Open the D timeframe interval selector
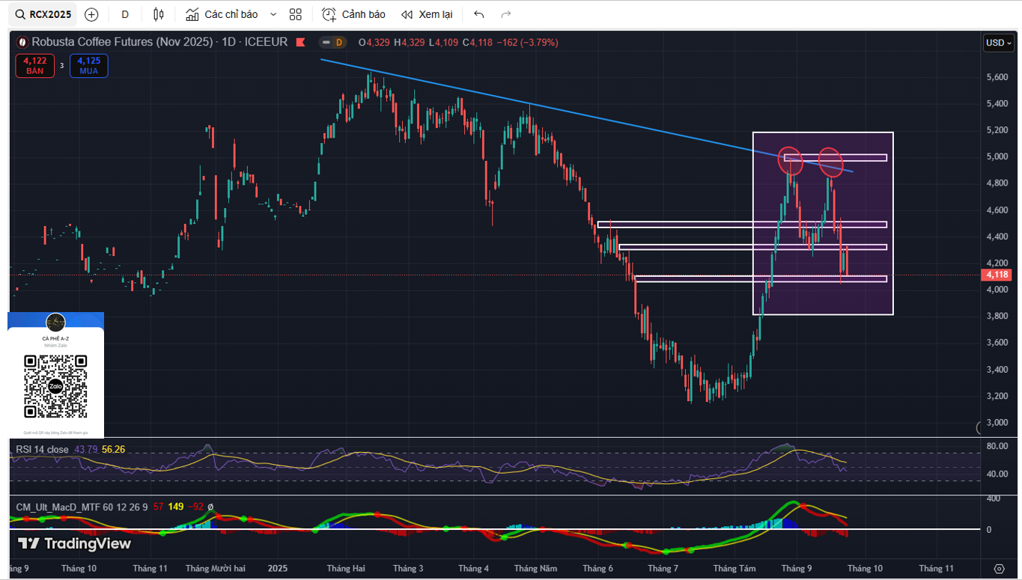Image resolution: width=1022 pixels, height=580 pixels. click(x=125, y=14)
